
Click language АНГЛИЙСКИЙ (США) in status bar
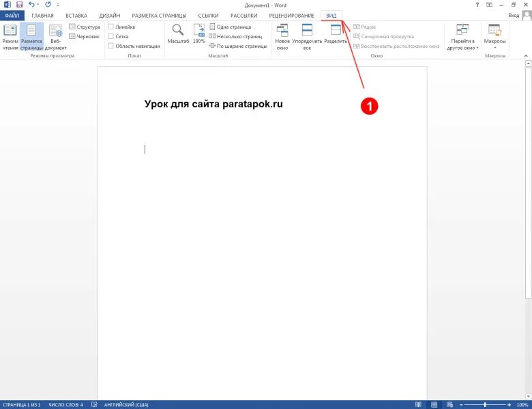126,405
